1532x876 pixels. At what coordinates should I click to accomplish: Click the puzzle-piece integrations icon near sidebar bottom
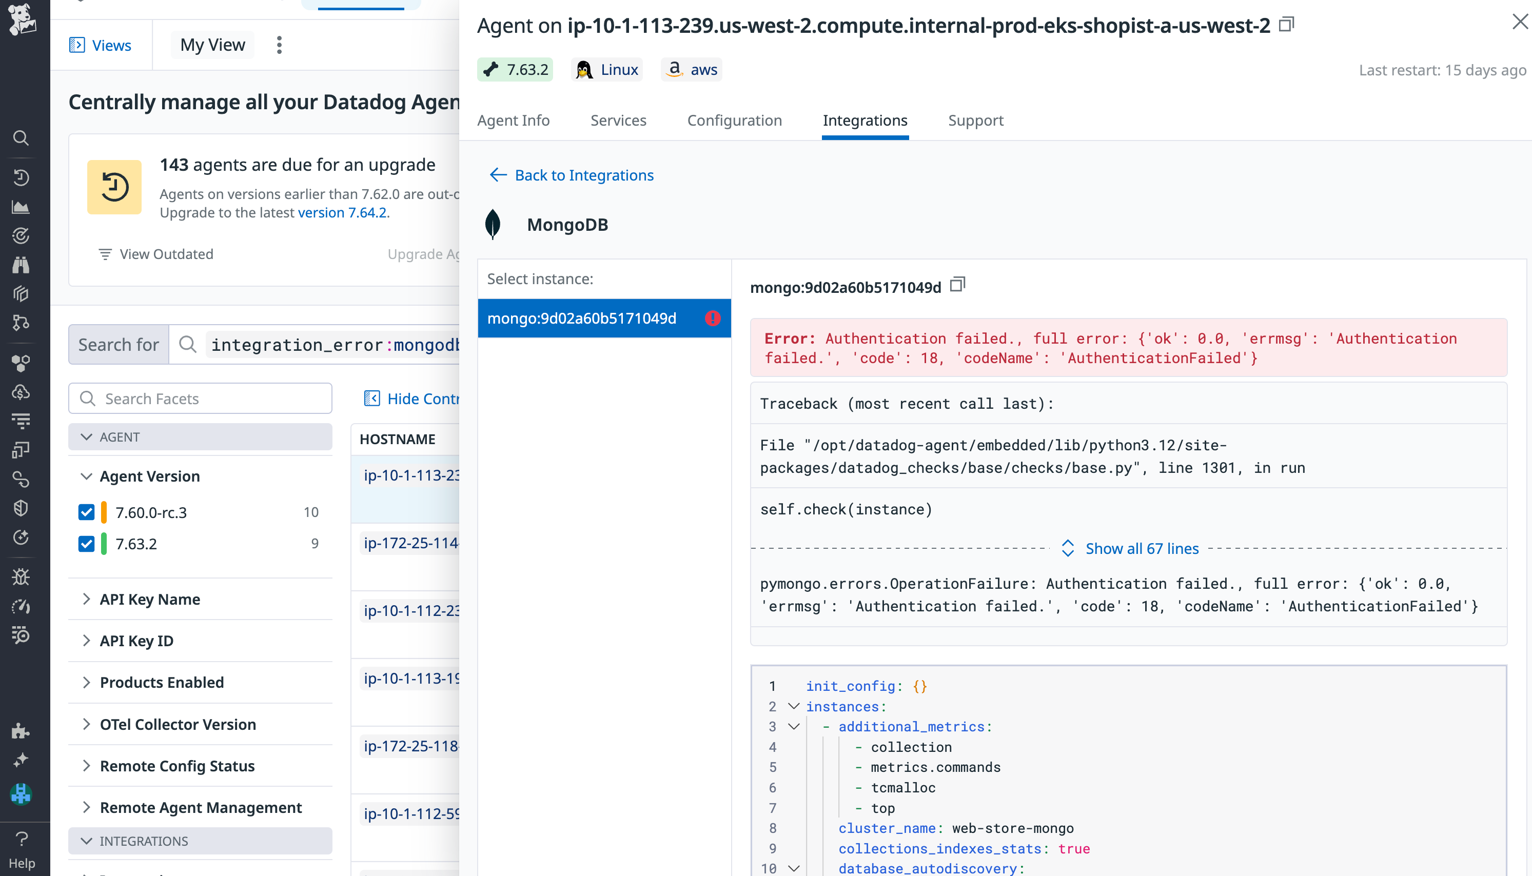(x=21, y=731)
